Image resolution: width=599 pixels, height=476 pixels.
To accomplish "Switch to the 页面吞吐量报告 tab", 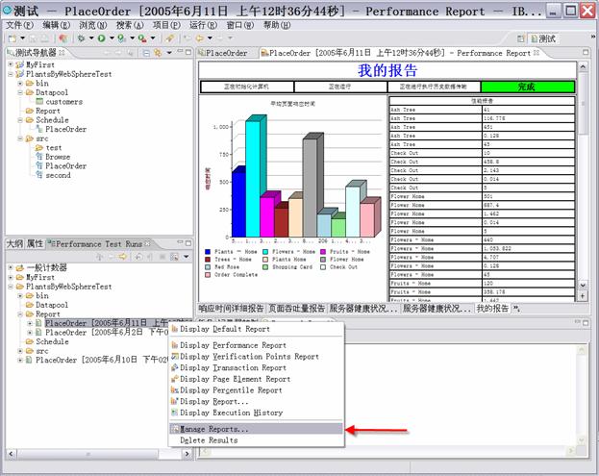I will (x=296, y=309).
